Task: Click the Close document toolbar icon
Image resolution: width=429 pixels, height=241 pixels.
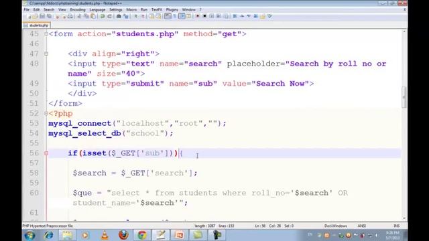Action: tap(57, 16)
